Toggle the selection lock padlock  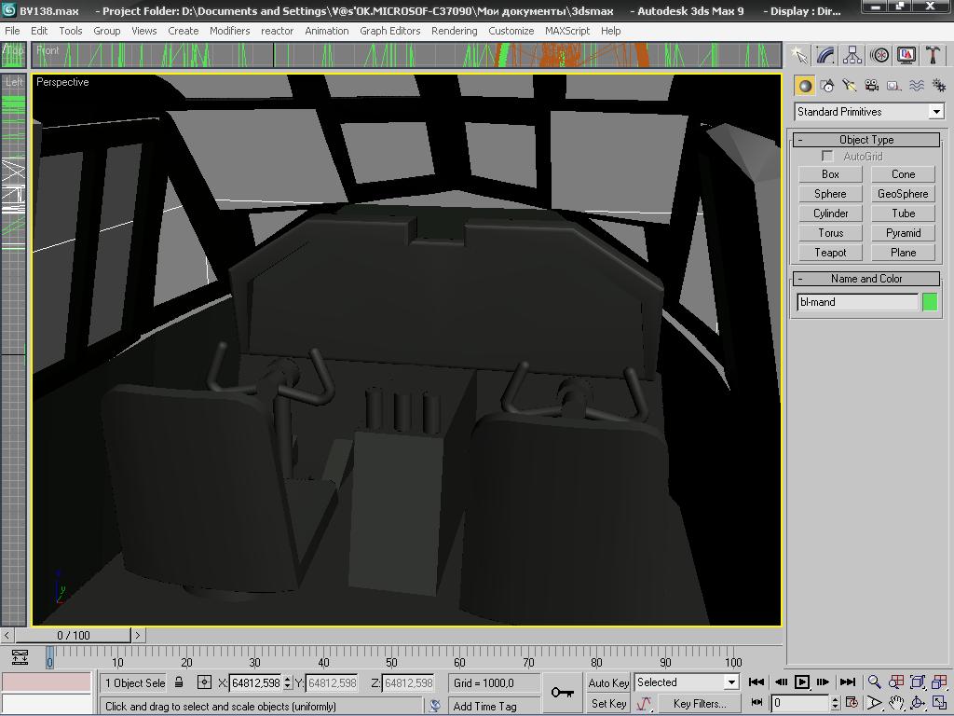179,682
